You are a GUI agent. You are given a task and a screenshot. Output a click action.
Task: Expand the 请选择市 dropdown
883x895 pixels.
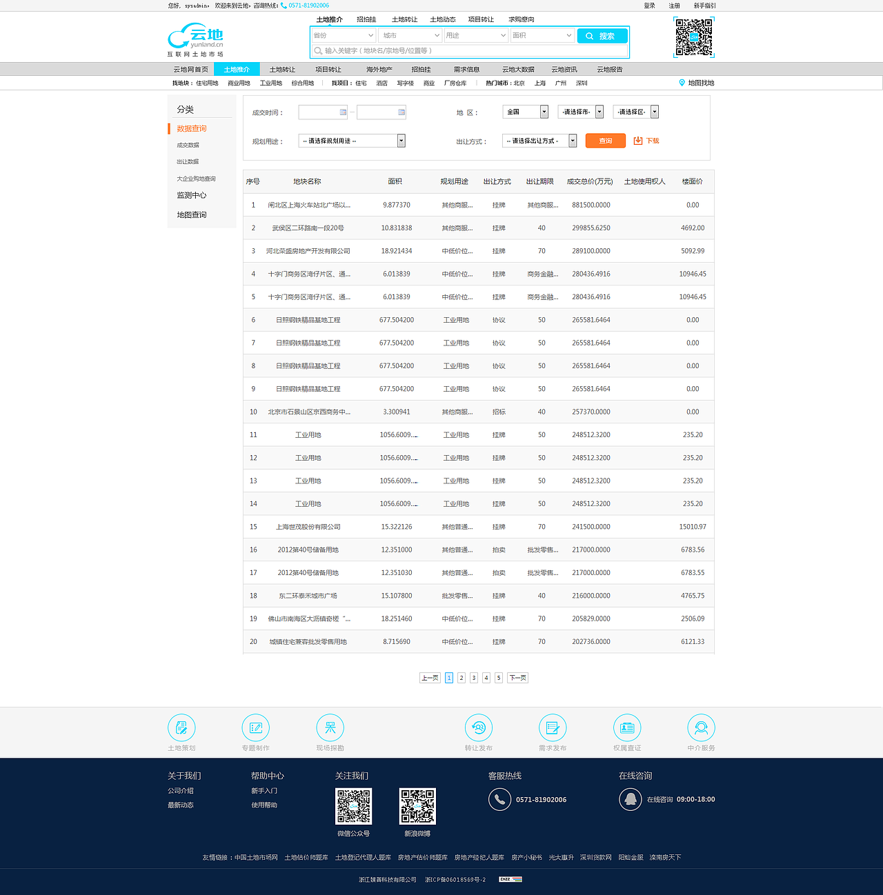[581, 112]
